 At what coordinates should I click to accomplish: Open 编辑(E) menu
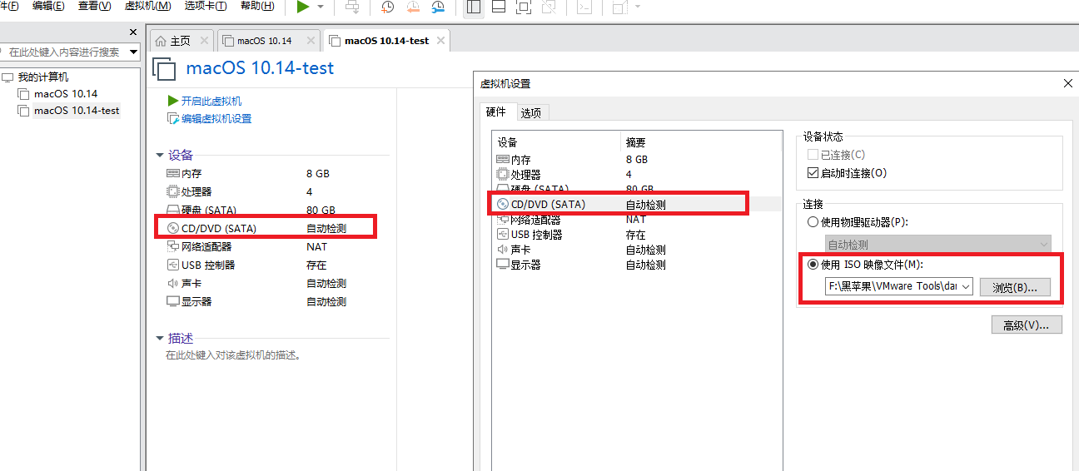[48, 6]
